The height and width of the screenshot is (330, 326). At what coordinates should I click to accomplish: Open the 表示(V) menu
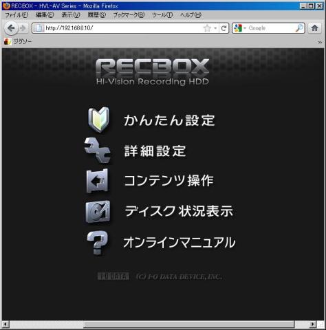click(x=71, y=15)
